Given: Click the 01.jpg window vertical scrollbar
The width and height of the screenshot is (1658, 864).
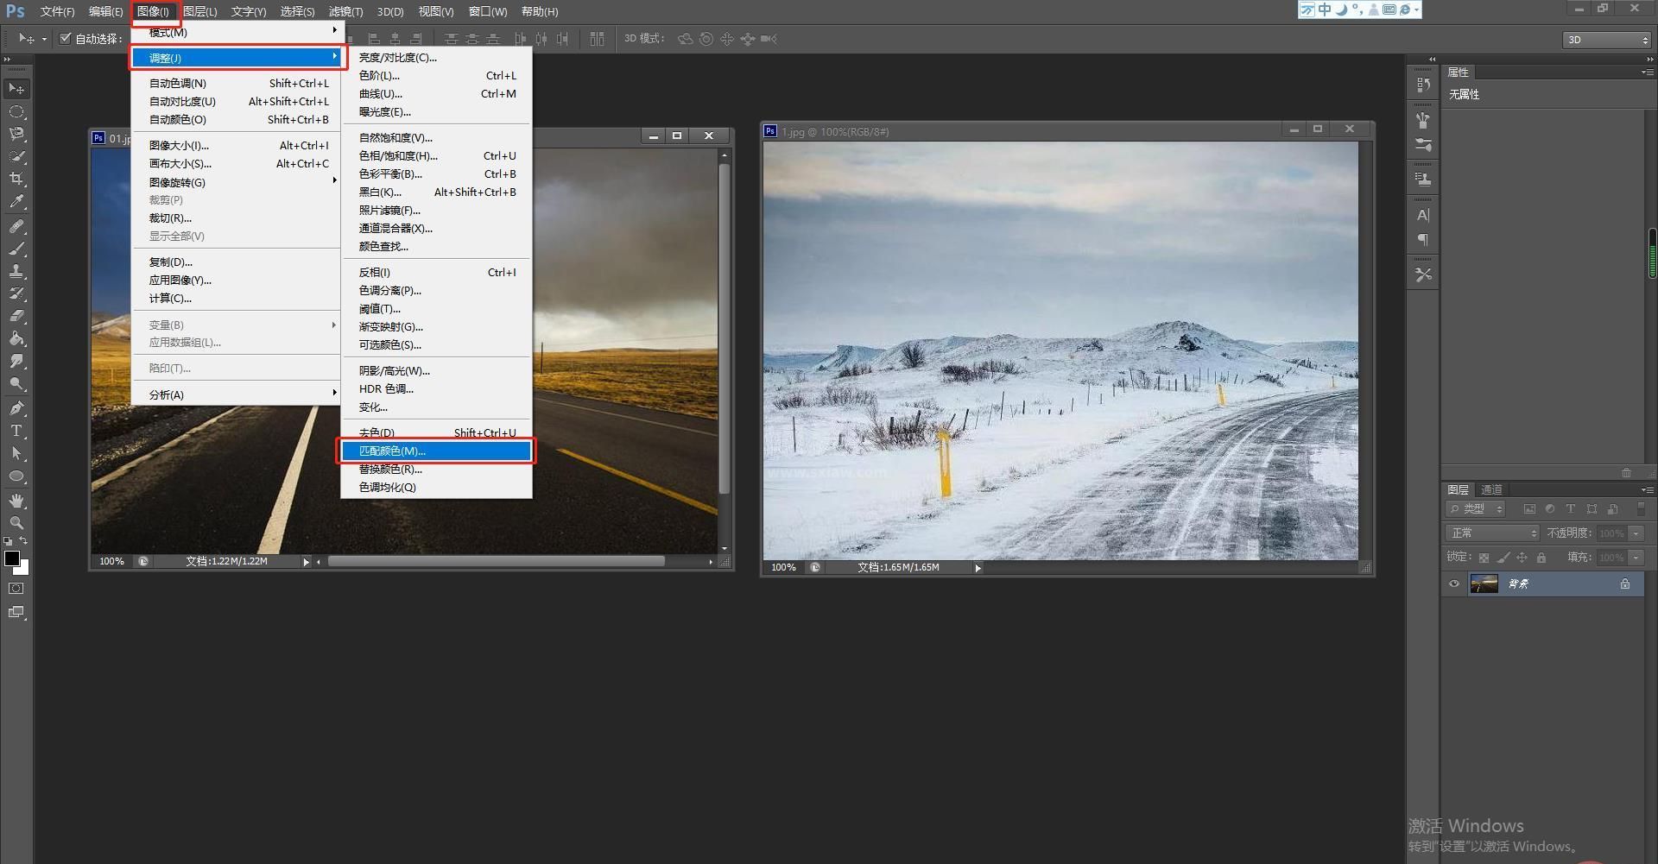Looking at the screenshot, I should click(725, 328).
